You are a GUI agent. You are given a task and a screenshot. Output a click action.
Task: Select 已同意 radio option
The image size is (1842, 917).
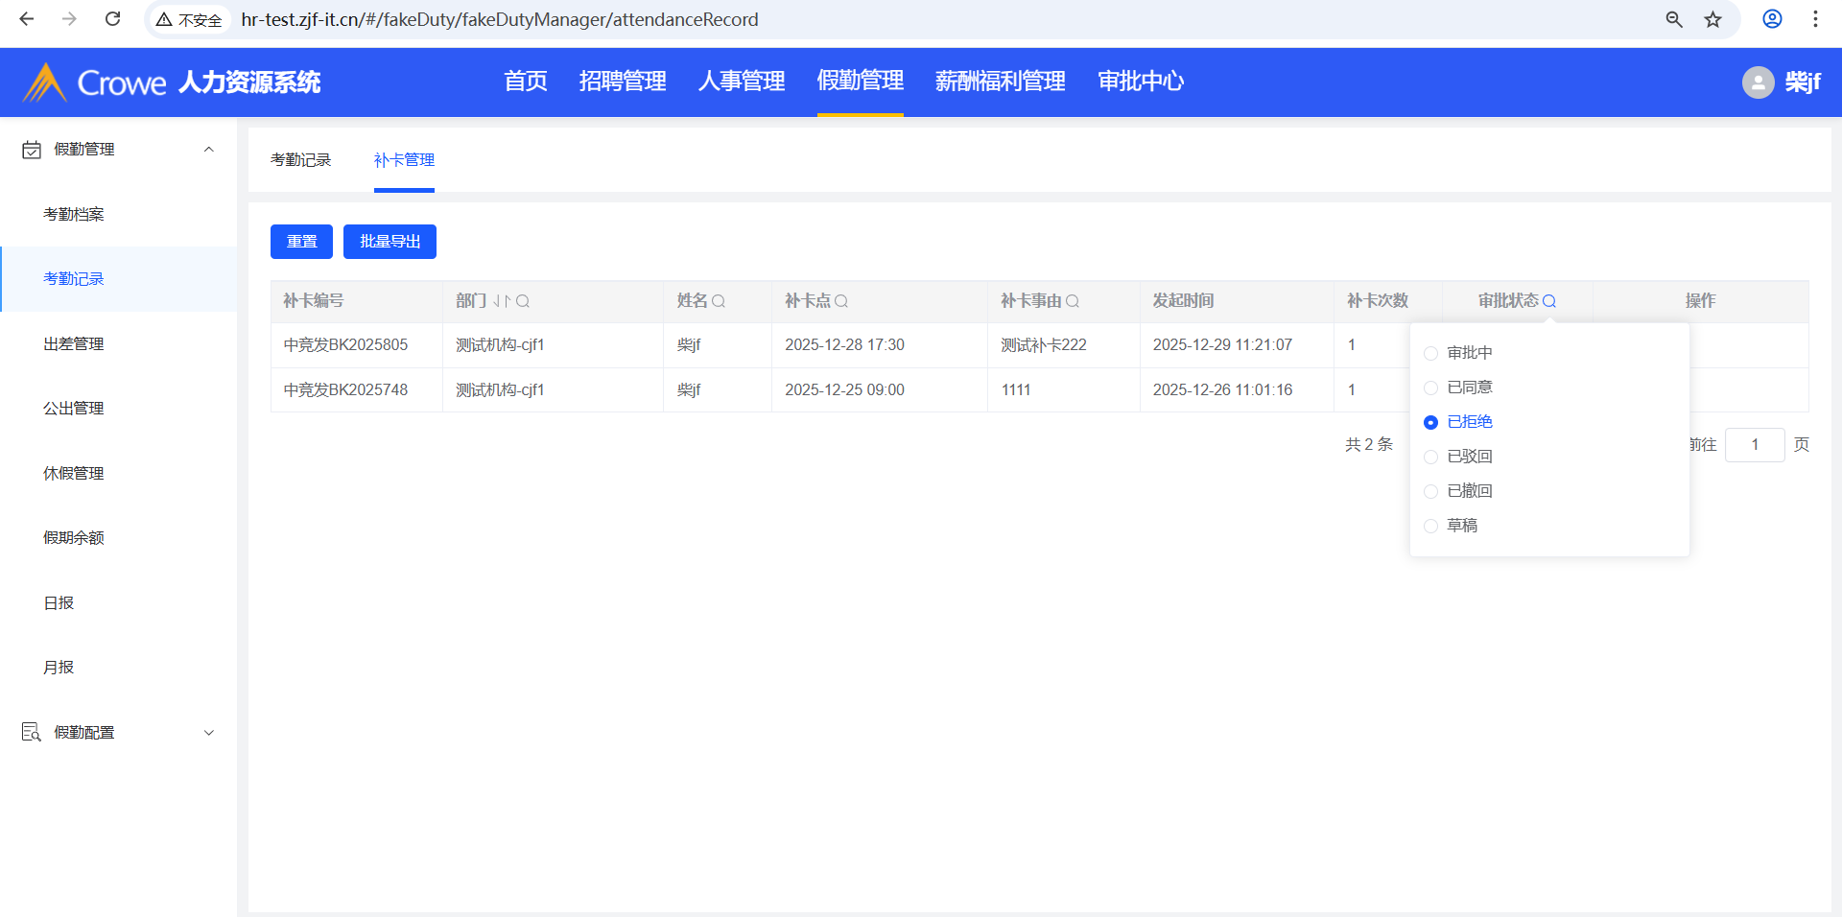tap(1431, 388)
